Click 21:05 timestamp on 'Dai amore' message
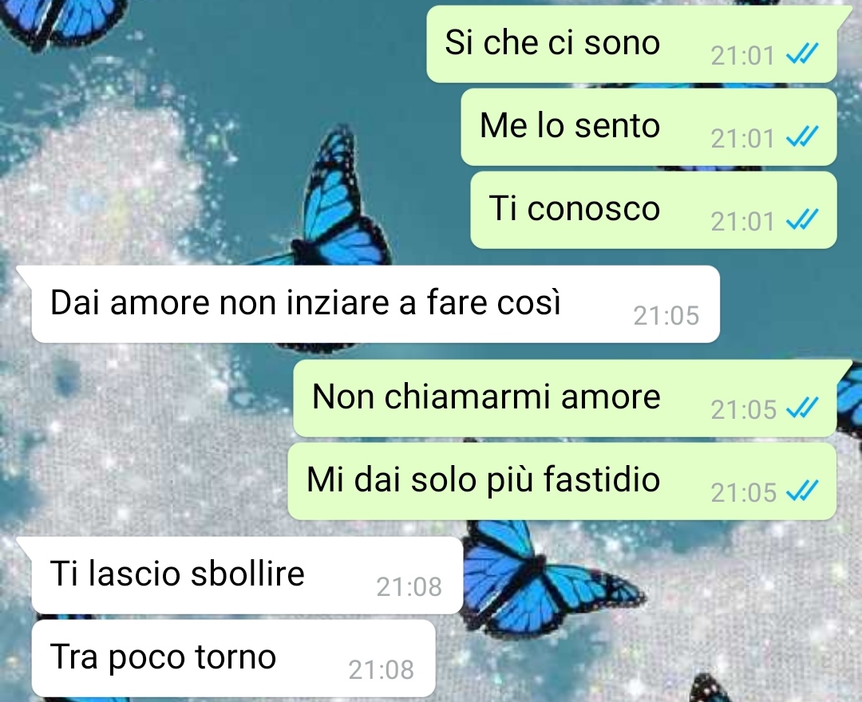862x702 pixels. [x=666, y=316]
